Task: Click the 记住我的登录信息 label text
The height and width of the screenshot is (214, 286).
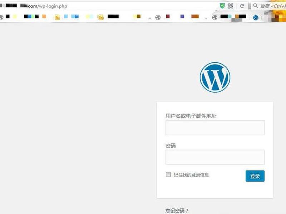Action: pos(191,175)
